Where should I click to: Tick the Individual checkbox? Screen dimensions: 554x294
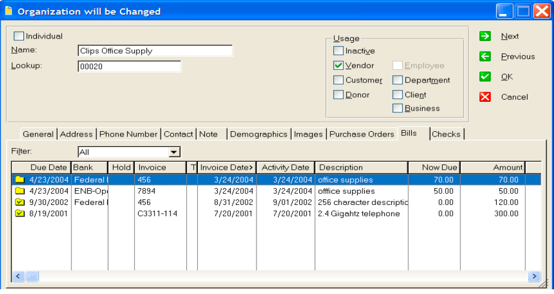[19, 36]
